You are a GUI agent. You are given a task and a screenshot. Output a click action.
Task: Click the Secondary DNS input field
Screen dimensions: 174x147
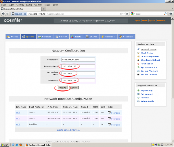point(78,73)
